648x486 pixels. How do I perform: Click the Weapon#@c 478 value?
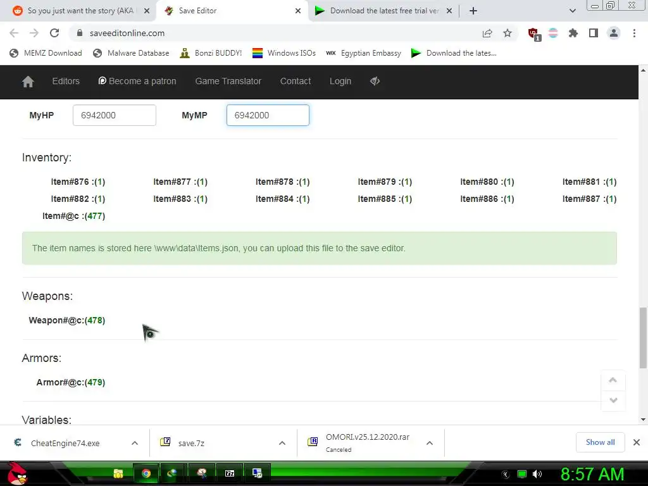pos(95,320)
